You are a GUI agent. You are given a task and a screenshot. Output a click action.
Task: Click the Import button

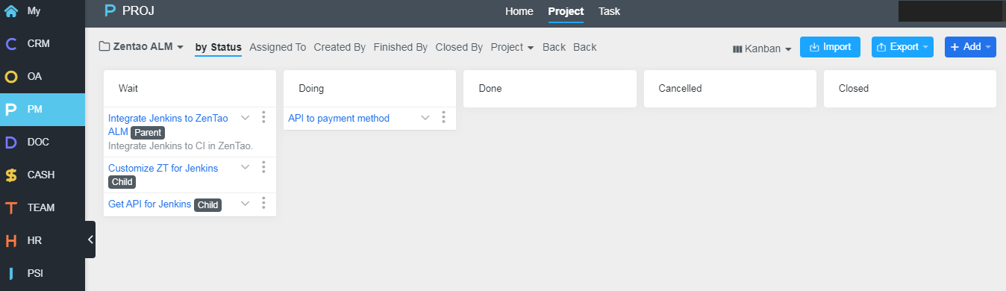point(830,47)
